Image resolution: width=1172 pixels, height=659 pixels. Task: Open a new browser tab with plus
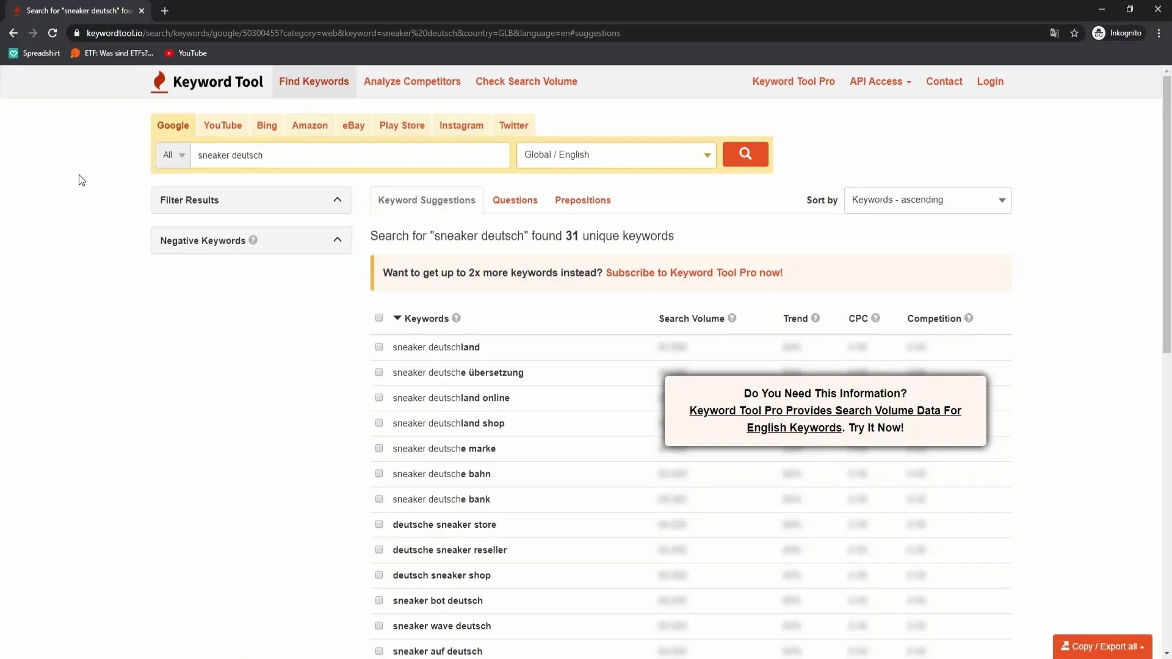164,10
